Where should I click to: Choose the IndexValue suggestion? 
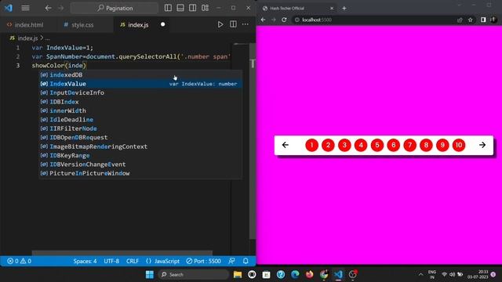coord(140,84)
